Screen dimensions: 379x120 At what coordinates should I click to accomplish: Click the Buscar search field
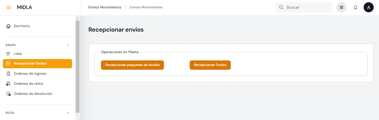308,7
